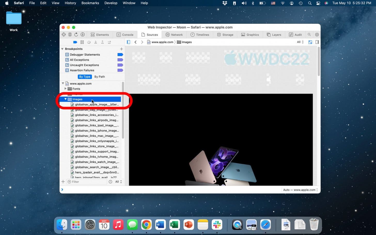The height and width of the screenshot is (235, 376).
Task: Open the Auto — www.apple.com context dropdown
Action: pos(301,190)
